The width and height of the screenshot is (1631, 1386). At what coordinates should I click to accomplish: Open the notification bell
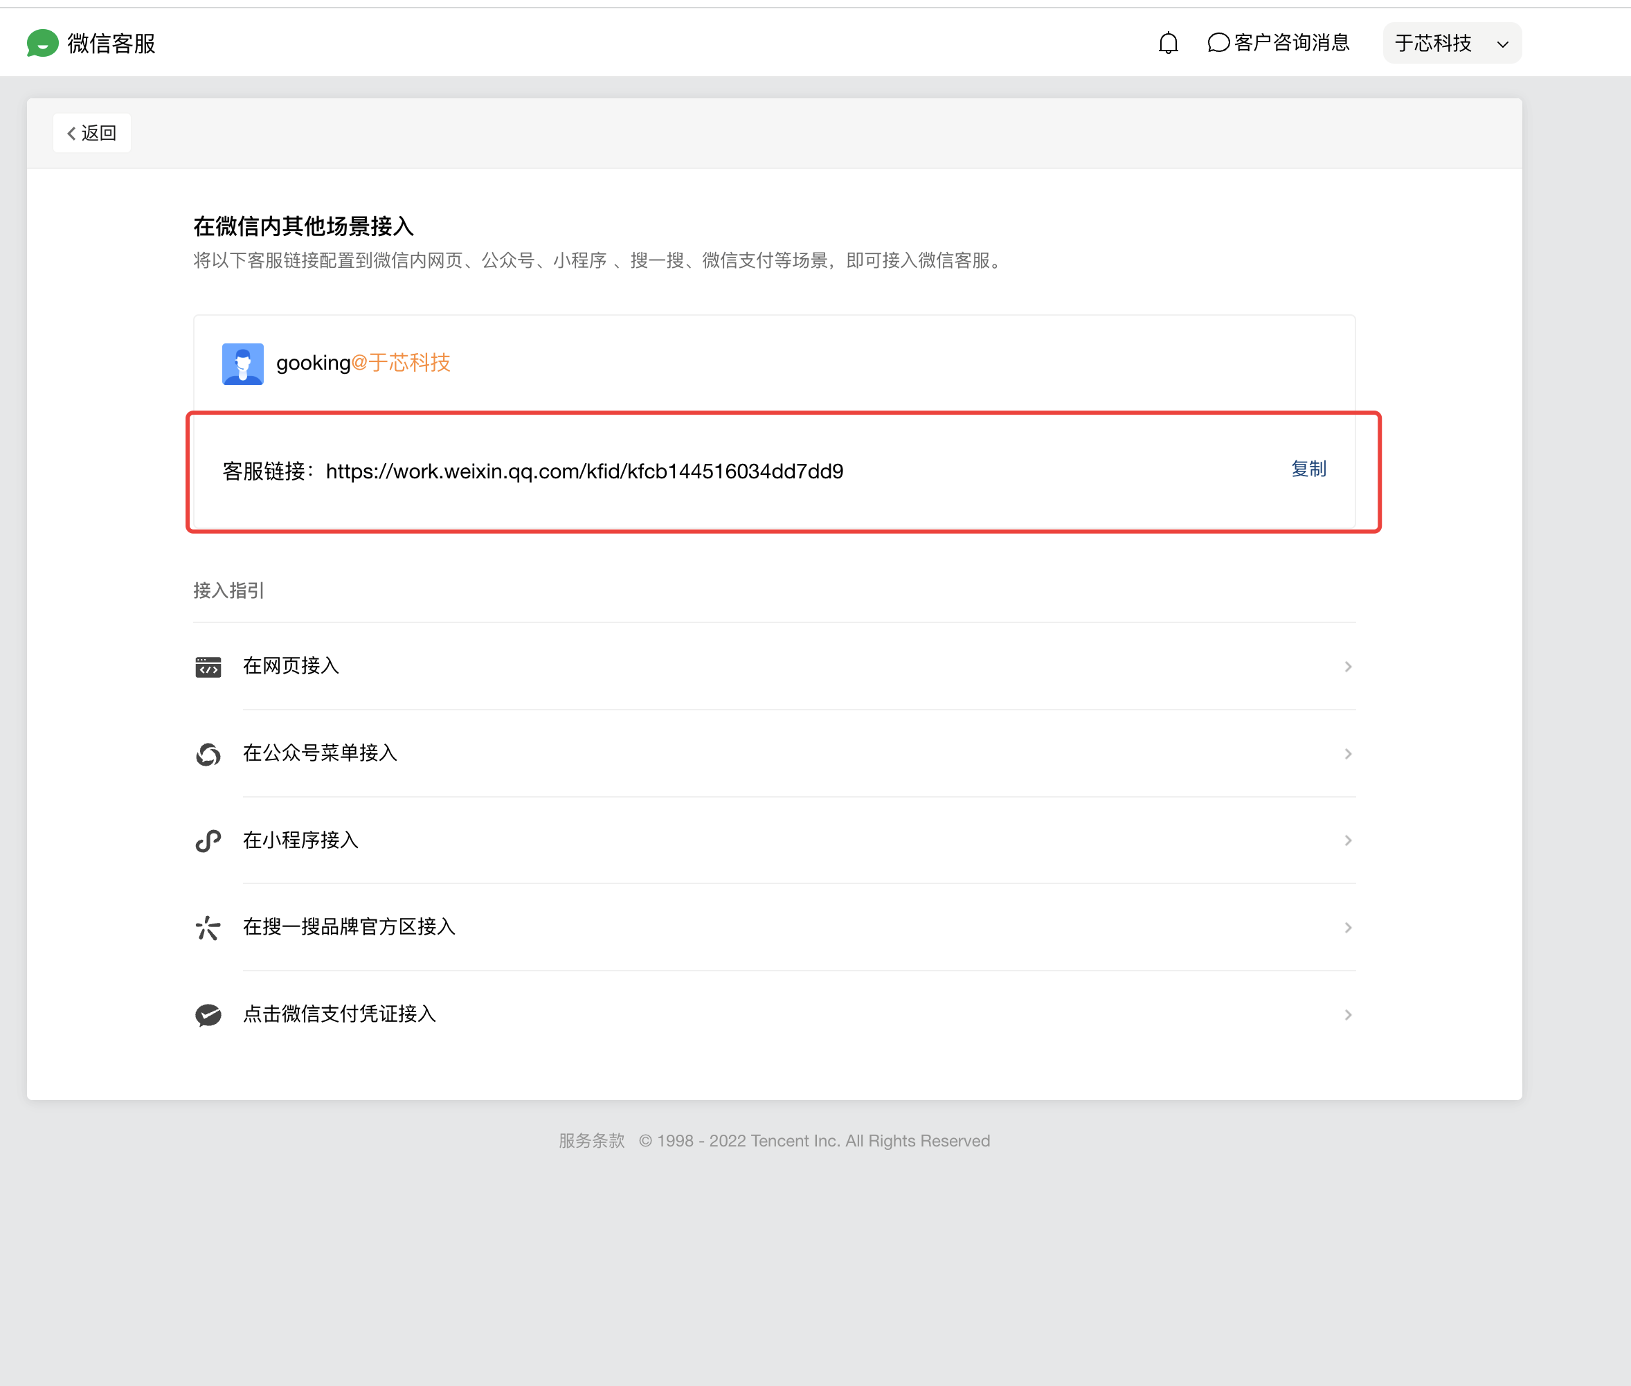1169,43
